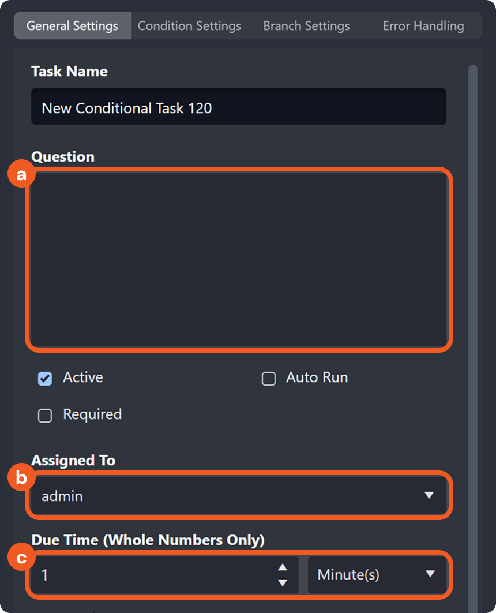Screen dimensions: 496x613
Task: Open the Branch Settings tab
Action: coord(306,25)
